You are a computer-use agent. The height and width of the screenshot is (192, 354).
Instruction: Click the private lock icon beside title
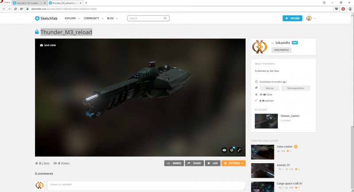point(37,32)
